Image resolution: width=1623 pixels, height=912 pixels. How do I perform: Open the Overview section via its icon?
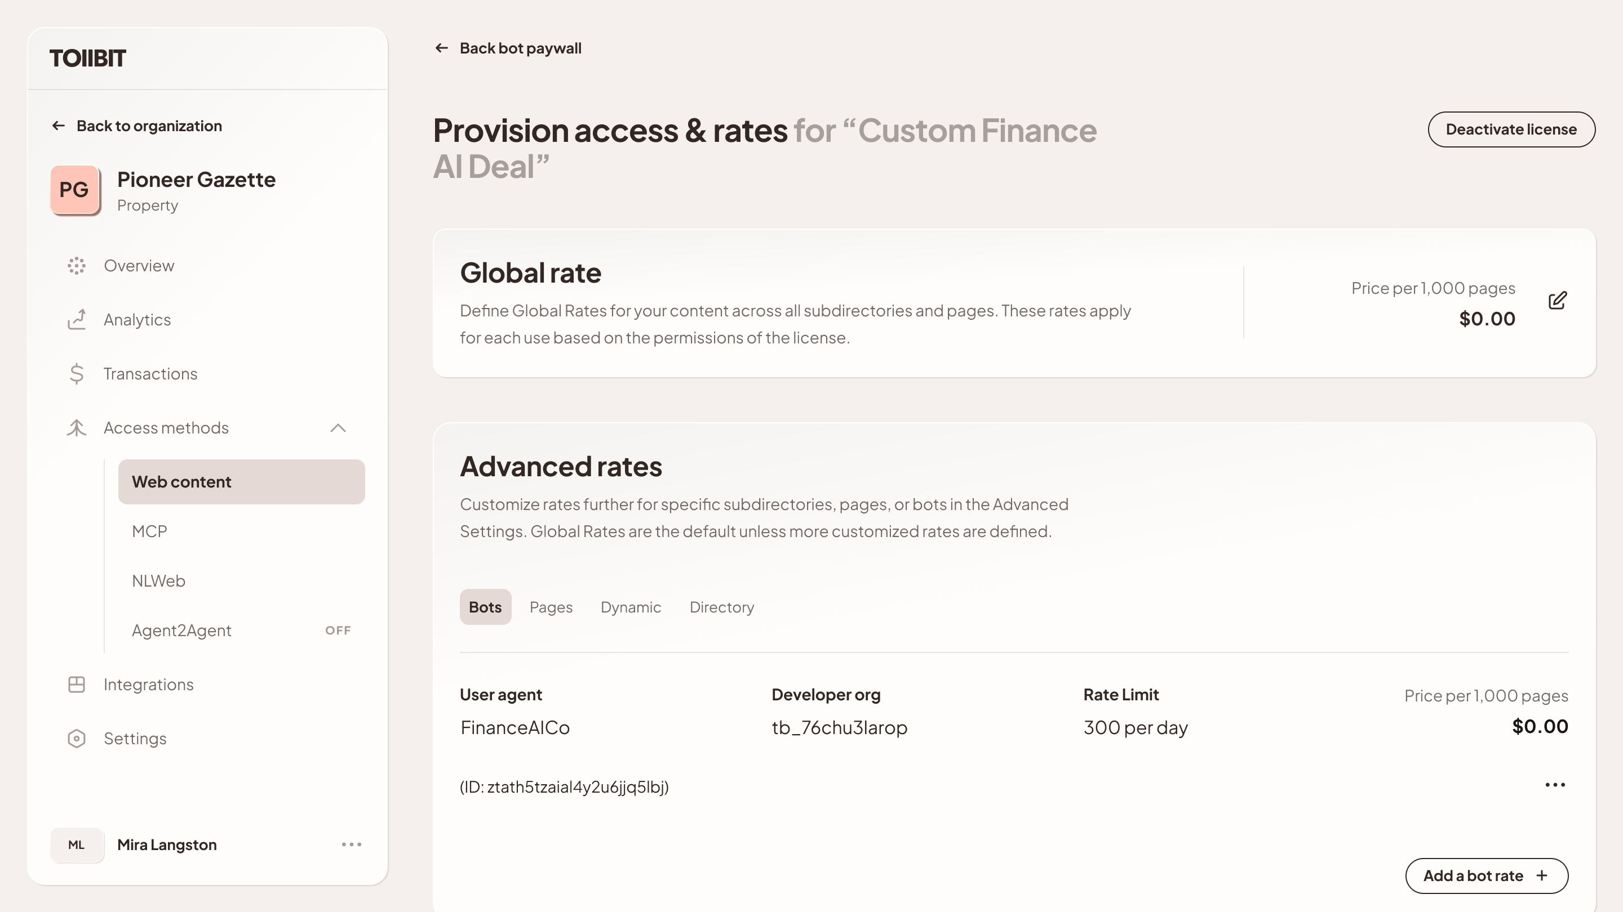pos(76,266)
